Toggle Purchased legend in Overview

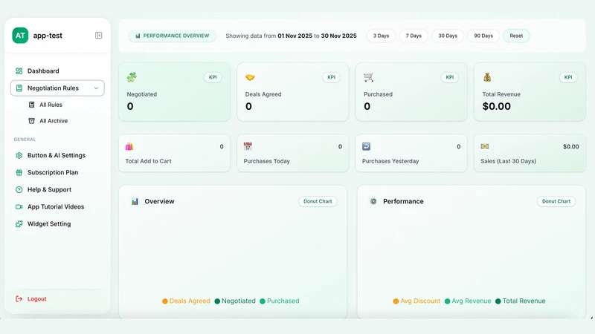click(x=280, y=301)
